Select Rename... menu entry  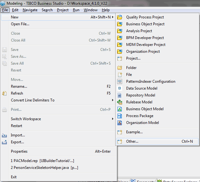click(x=58, y=86)
